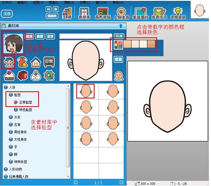
Task: Click the 素材库 panel title icon
Action: (x=4, y=26)
